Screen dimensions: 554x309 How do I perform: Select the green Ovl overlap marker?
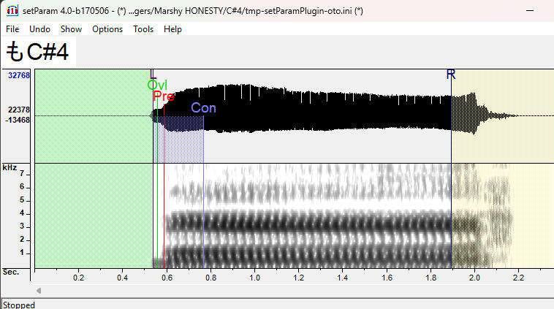pos(157,85)
